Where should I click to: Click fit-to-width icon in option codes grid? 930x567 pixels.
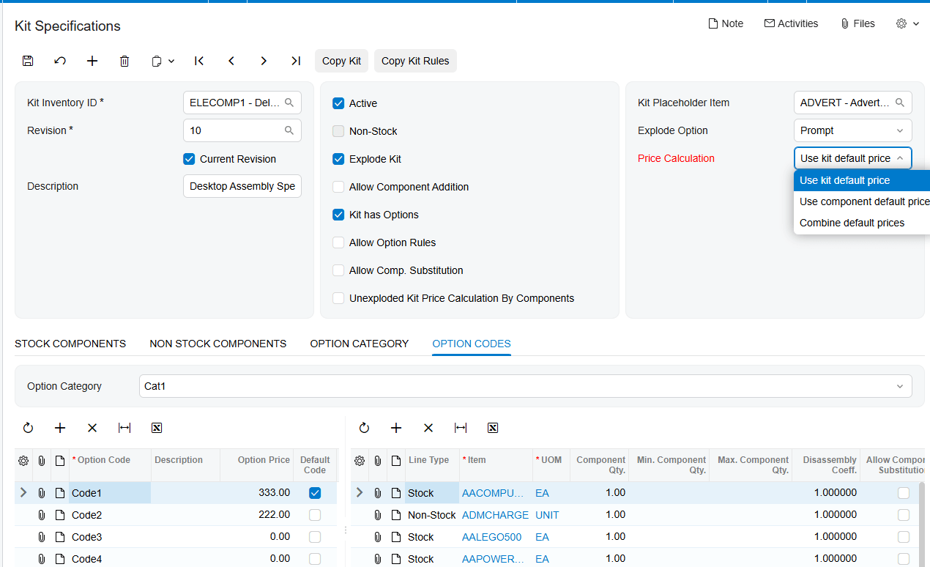pos(124,428)
